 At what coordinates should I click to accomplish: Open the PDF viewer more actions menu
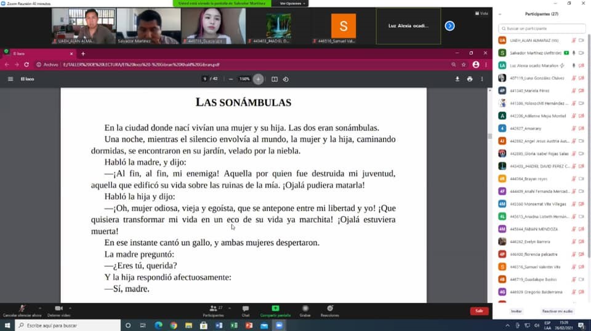pyautogui.click(x=482, y=79)
